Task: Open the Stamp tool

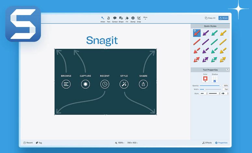Action: 133,19
